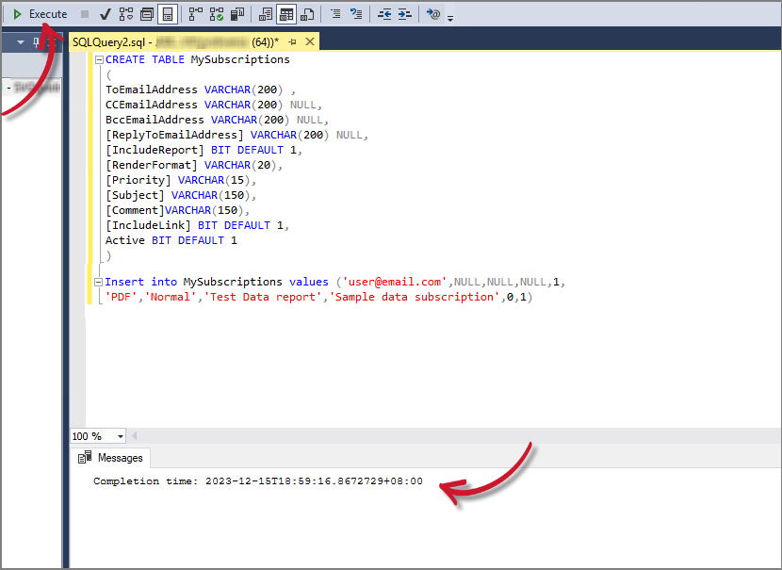This screenshot has height=570, width=782.
Task: Comment out the selected lines
Action: pyautogui.click(x=334, y=13)
